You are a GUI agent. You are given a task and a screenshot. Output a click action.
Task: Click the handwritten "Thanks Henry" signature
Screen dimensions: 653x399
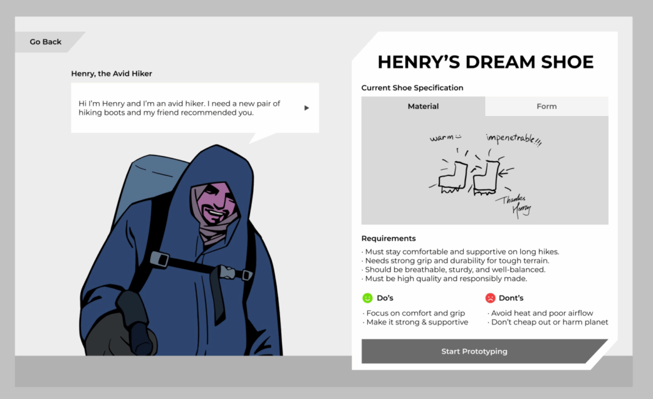517,205
